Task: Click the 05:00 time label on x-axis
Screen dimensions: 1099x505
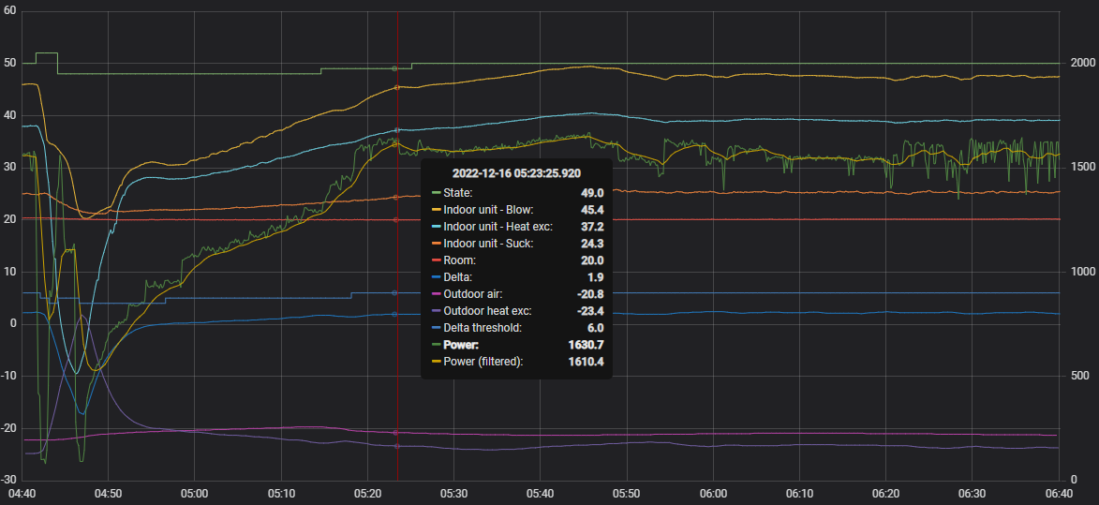Action: click(195, 493)
